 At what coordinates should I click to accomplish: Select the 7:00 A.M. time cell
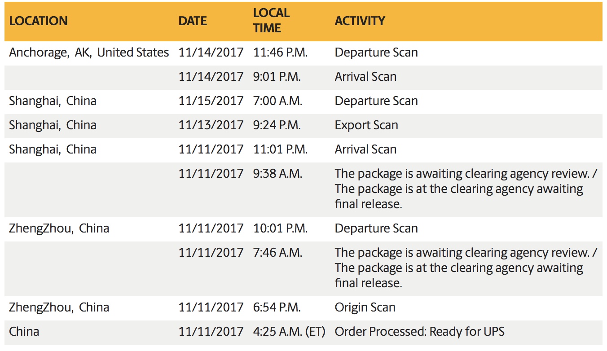tap(277, 101)
